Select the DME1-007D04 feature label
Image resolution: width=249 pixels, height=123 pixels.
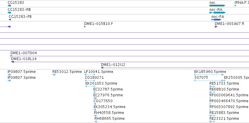pyautogui.click(x=23, y=53)
